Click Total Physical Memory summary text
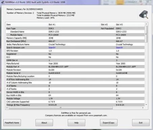 pos(56,13)
